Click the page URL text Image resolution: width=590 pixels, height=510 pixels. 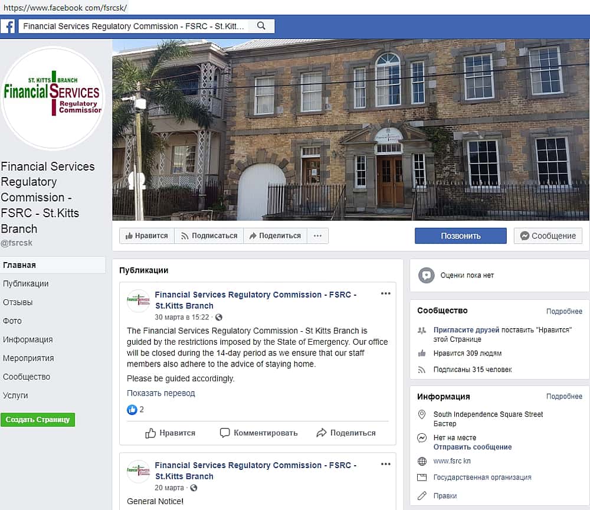tap(65, 8)
